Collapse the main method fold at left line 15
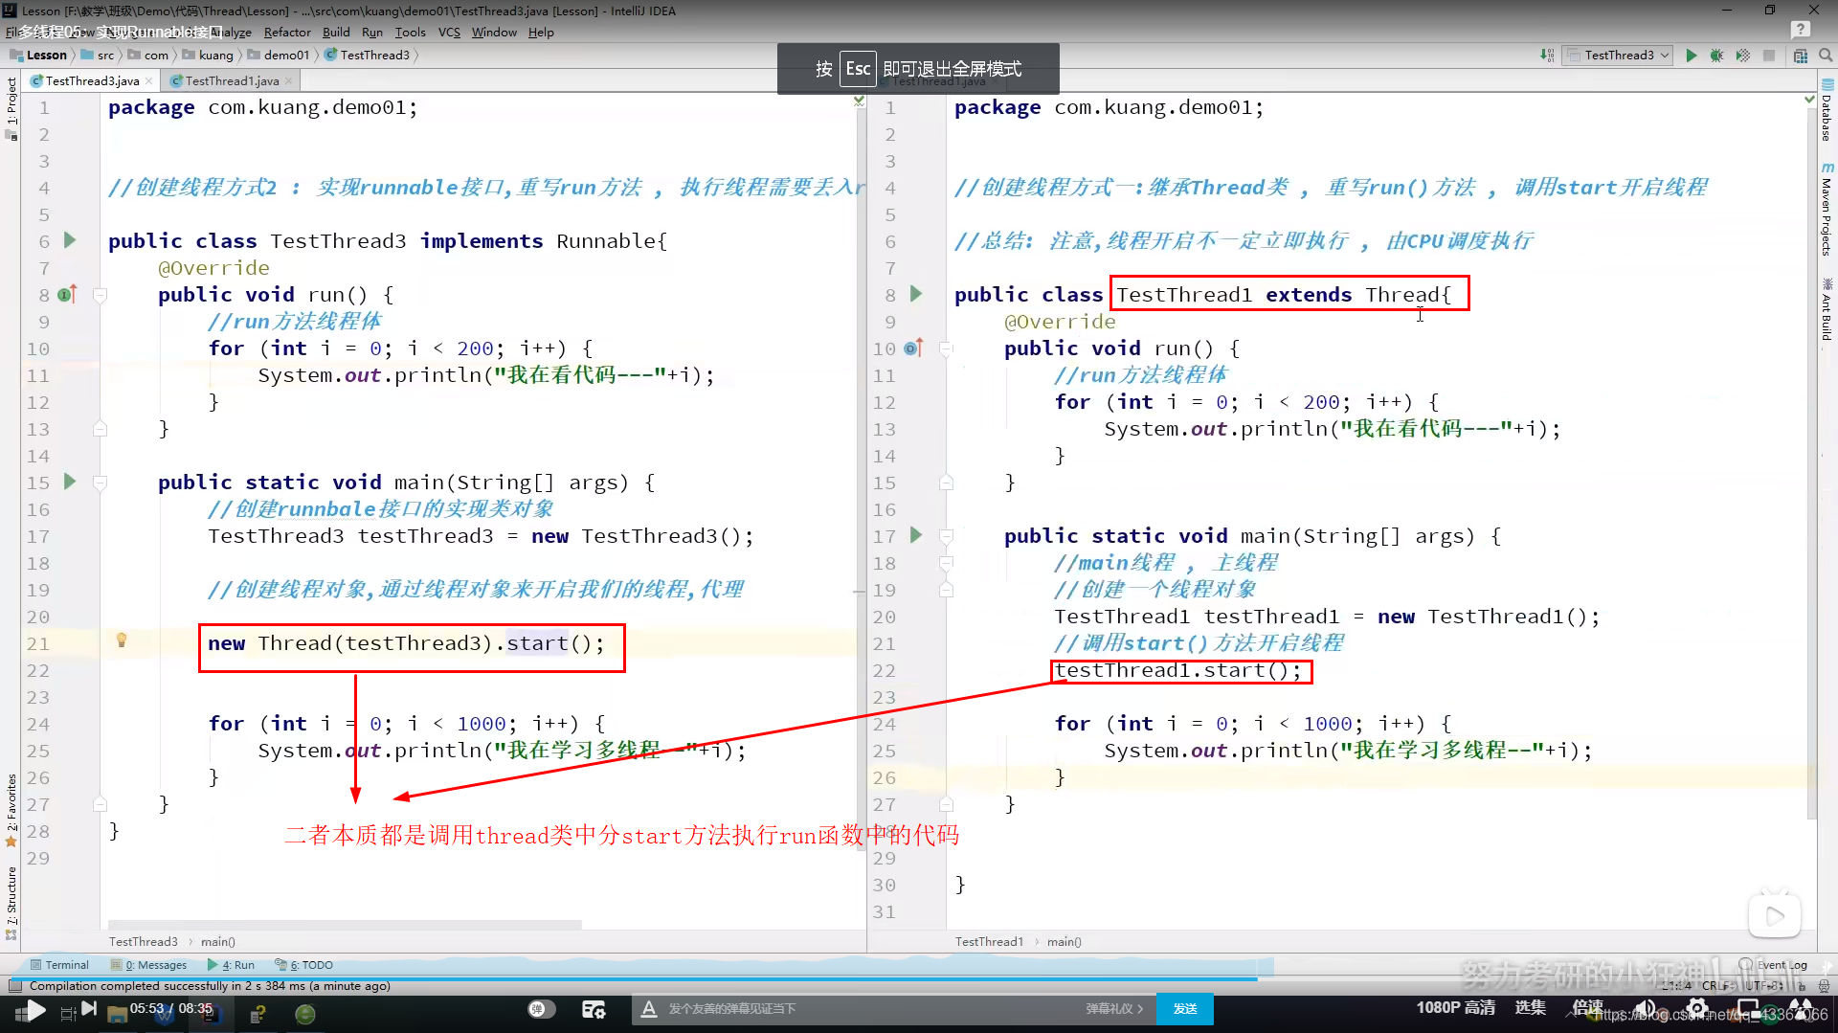1838x1033 pixels. coord(100,483)
